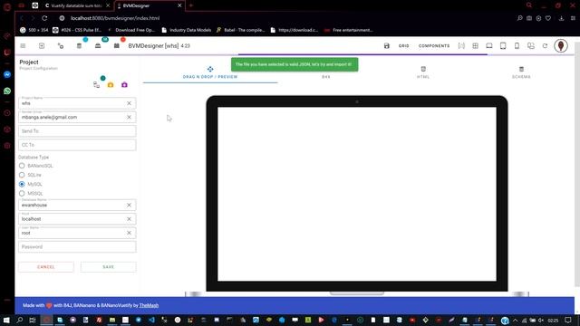This screenshot has width=580, height=326.
Task: Click the multi-device preview icon
Action: [531, 46]
